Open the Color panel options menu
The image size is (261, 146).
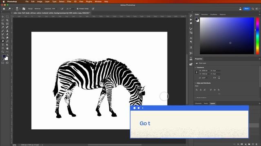[x=259, y=15]
